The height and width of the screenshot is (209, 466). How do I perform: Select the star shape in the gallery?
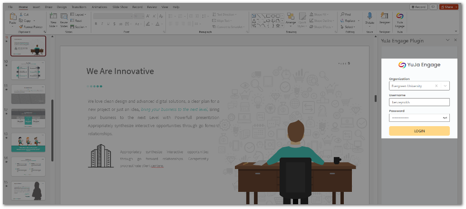click(278, 26)
